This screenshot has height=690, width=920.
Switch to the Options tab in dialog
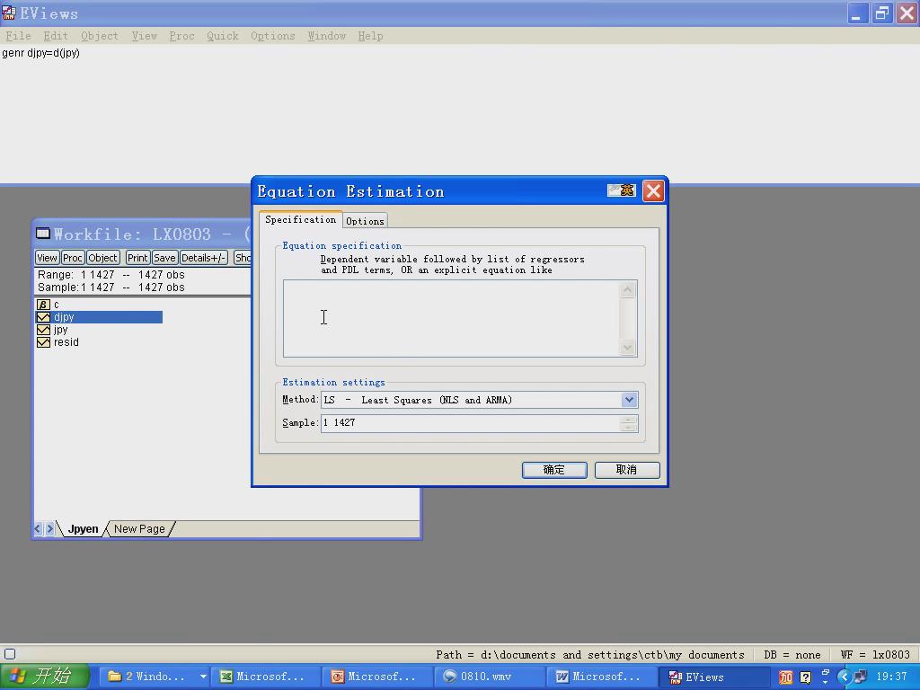[x=365, y=221]
